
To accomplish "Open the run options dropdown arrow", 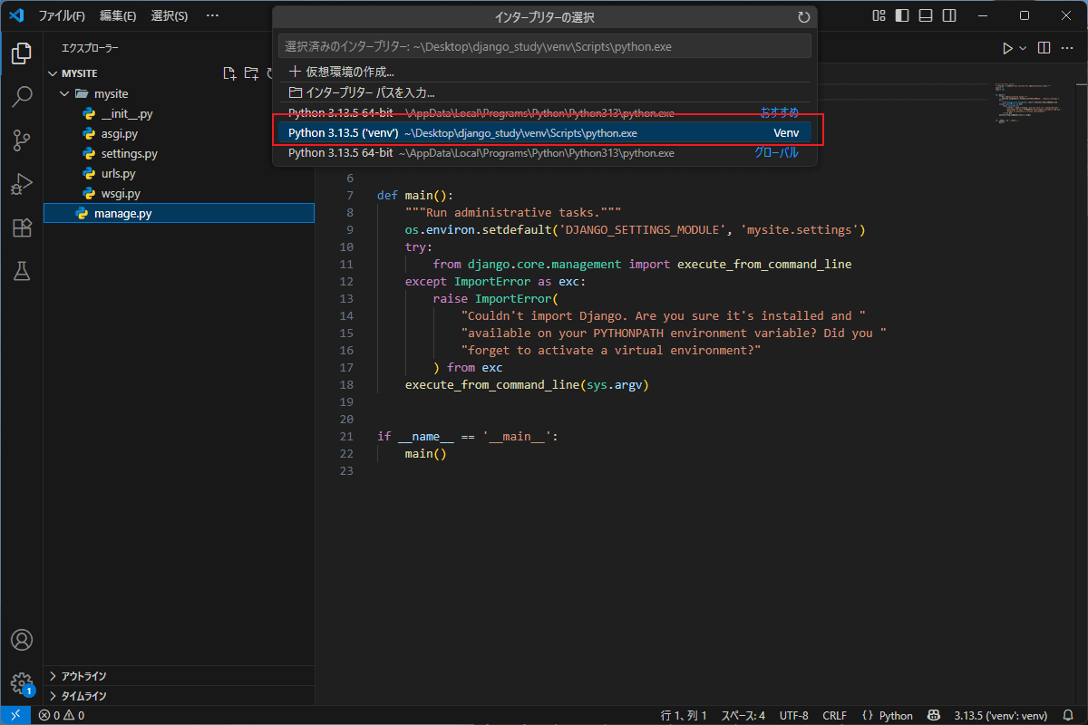I will (x=1023, y=48).
